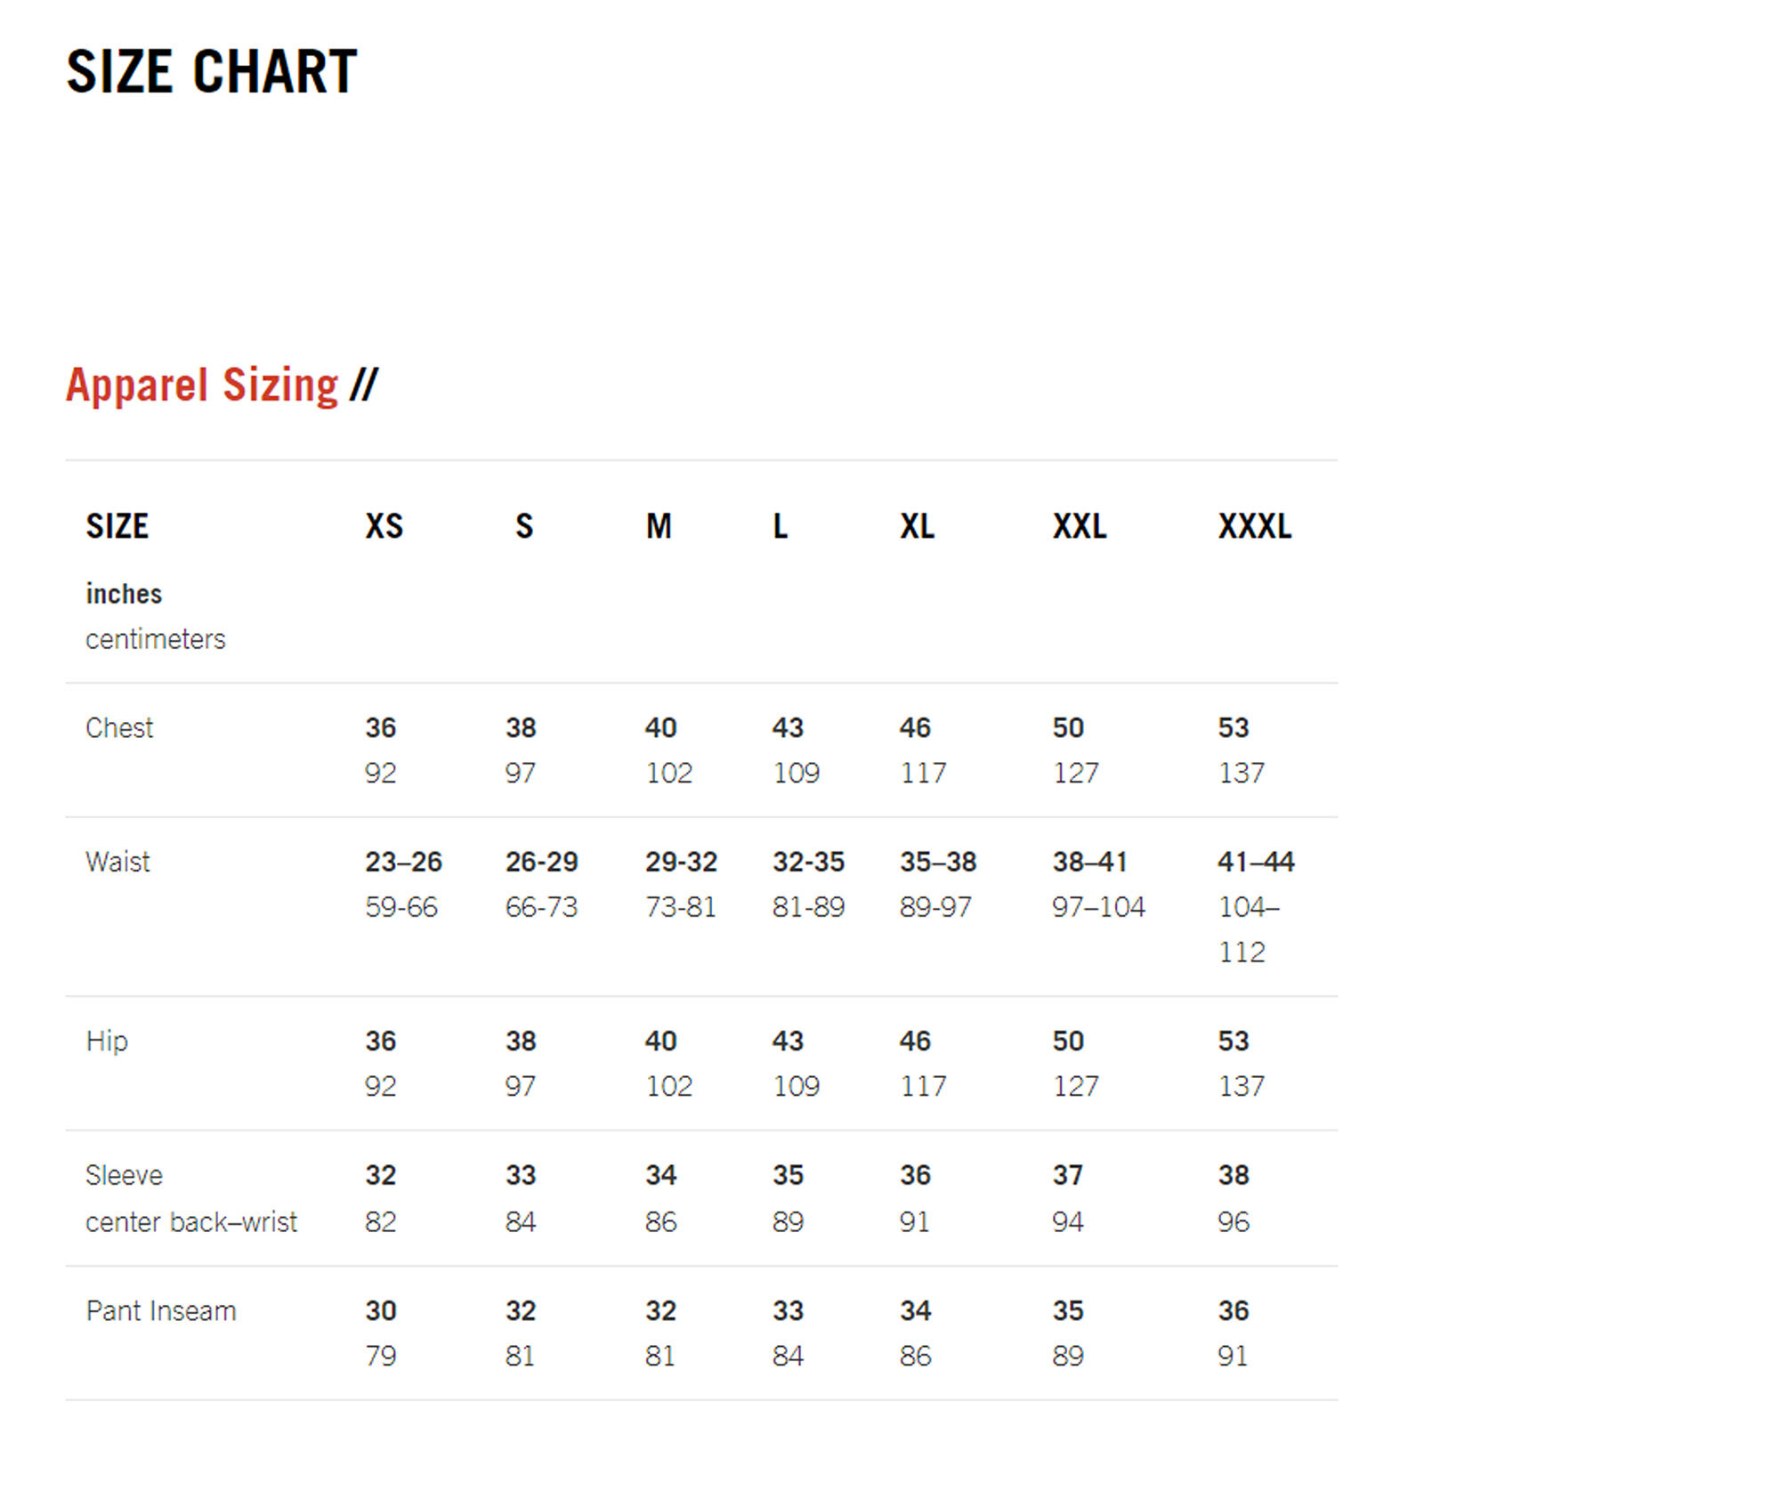Viewport: 1780px width, 1500px height.
Task: Click the Waist row label
Action: 117,862
